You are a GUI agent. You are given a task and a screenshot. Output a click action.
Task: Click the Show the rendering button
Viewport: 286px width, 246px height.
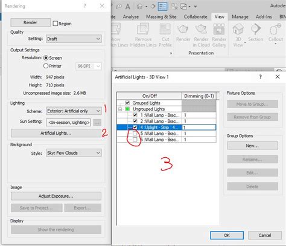(x=56, y=230)
